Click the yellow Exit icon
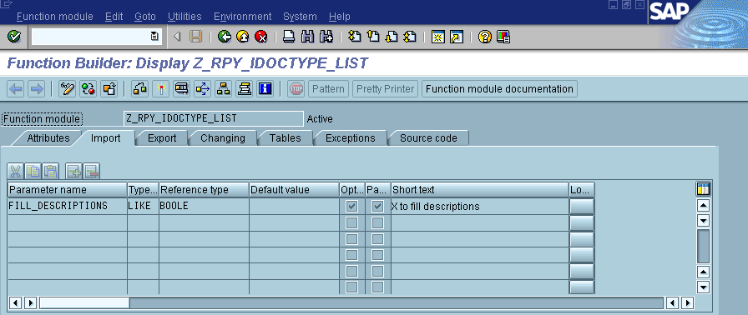This screenshot has height=315, width=748. pyautogui.click(x=243, y=37)
